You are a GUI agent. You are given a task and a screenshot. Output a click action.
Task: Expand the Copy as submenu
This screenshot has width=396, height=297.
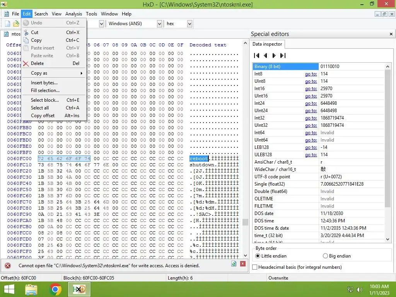click(53, 73)
